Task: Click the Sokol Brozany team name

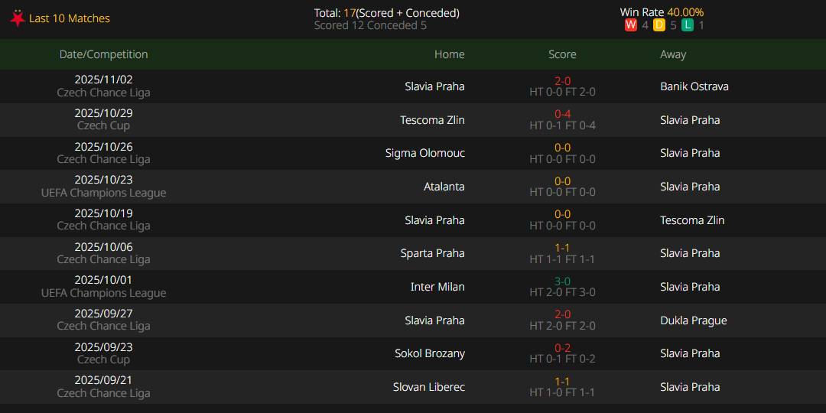Action: pyautogui.click(x=429, y=353)
